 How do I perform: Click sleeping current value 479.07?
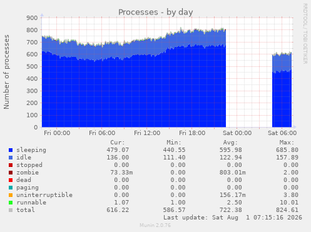point(118,150)
